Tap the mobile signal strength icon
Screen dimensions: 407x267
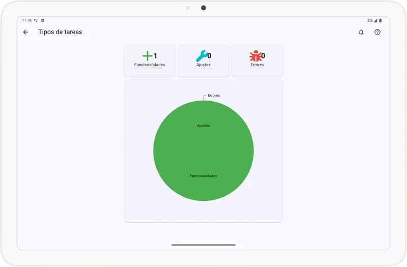(375, 21)
